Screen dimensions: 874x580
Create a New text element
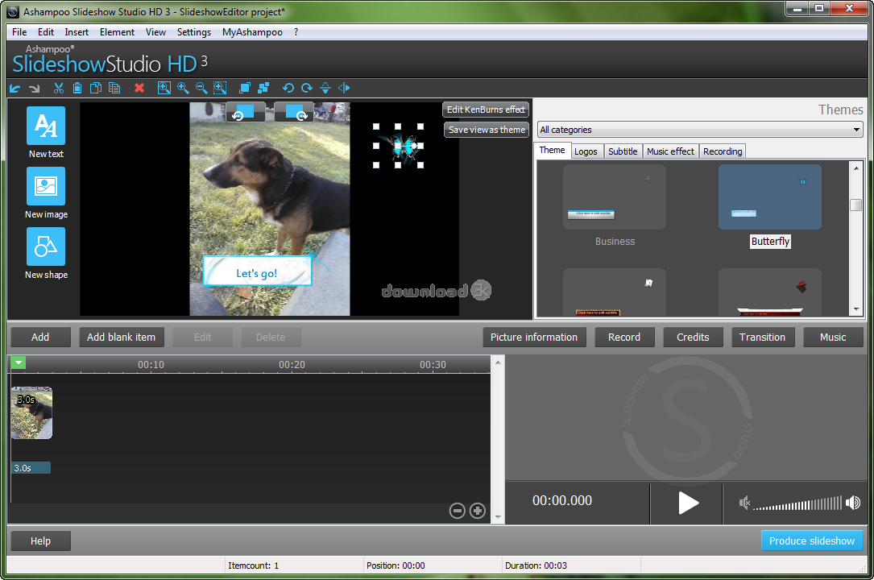[46, 133]
